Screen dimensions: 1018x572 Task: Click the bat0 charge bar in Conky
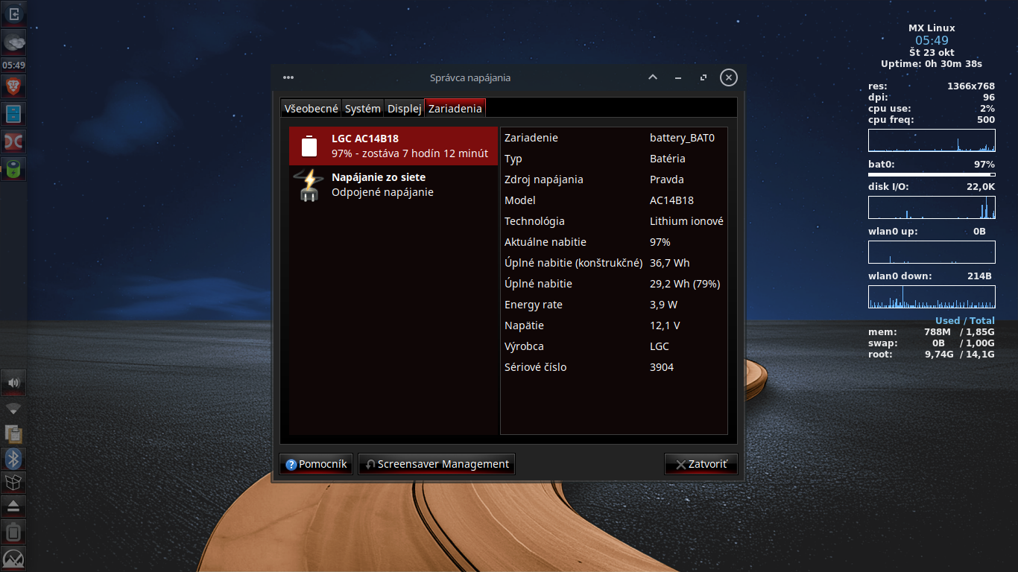(932, 174)
